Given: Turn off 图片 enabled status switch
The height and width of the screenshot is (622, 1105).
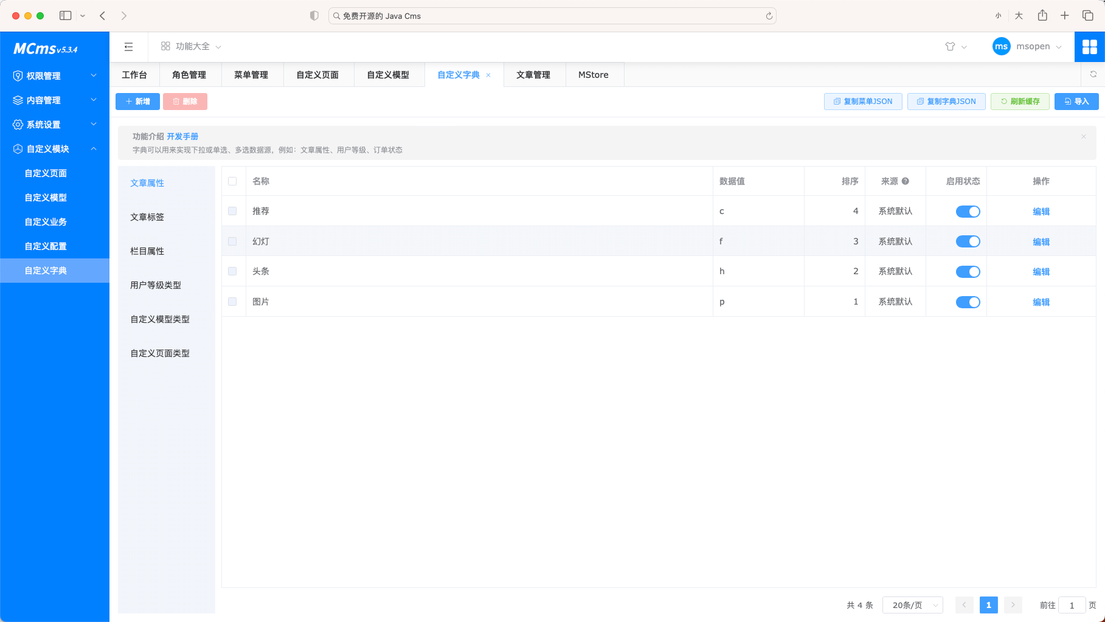Looking at the screenshot, I should coord(968,302).
